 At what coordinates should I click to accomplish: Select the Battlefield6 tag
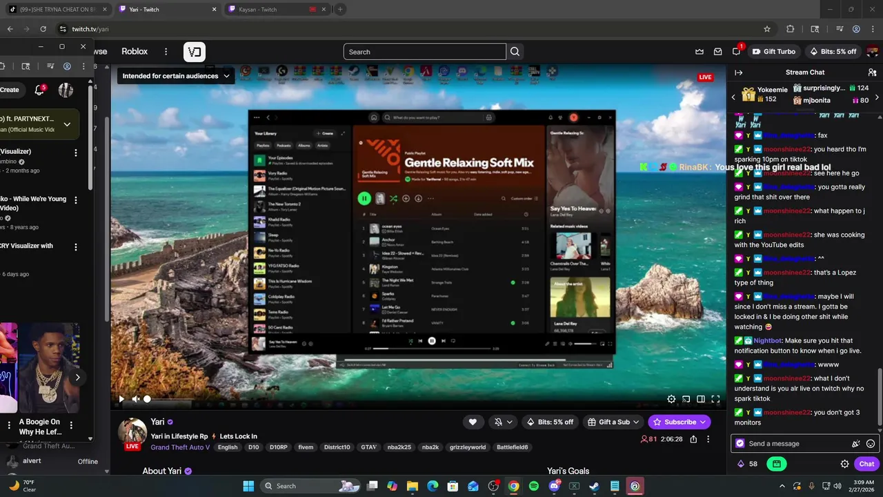tap(513, 447)
